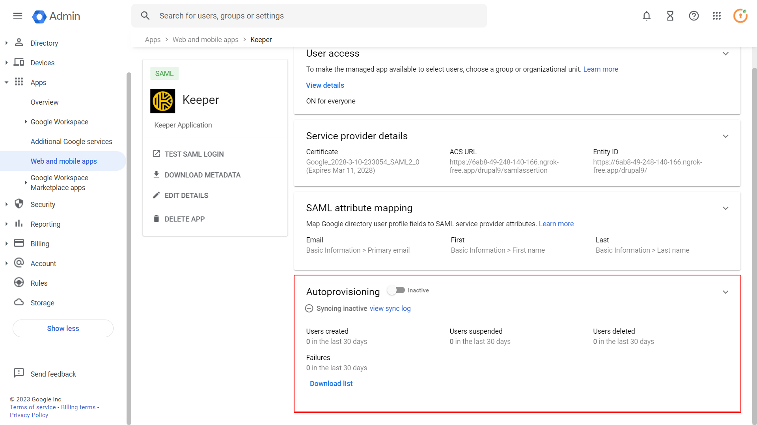Image resolution: width=757 pixels, height=425 pixels.
Task: Focus the search users, groups or settings field
Action: (x=309, y=16)
